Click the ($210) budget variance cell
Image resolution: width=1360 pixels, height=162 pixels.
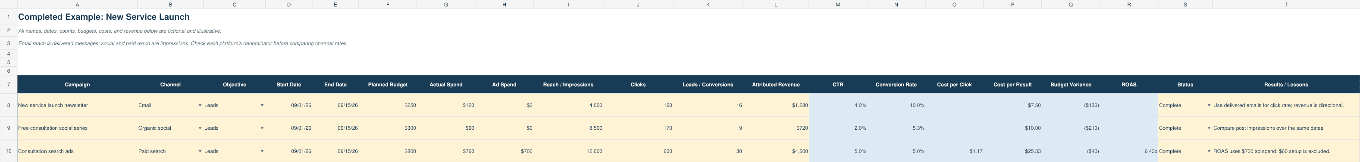(1071, 128)
